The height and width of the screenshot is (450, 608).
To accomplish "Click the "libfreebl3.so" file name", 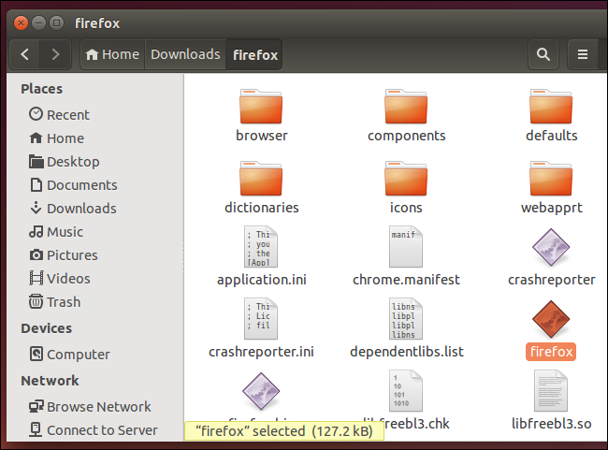I will click(551, 424).
